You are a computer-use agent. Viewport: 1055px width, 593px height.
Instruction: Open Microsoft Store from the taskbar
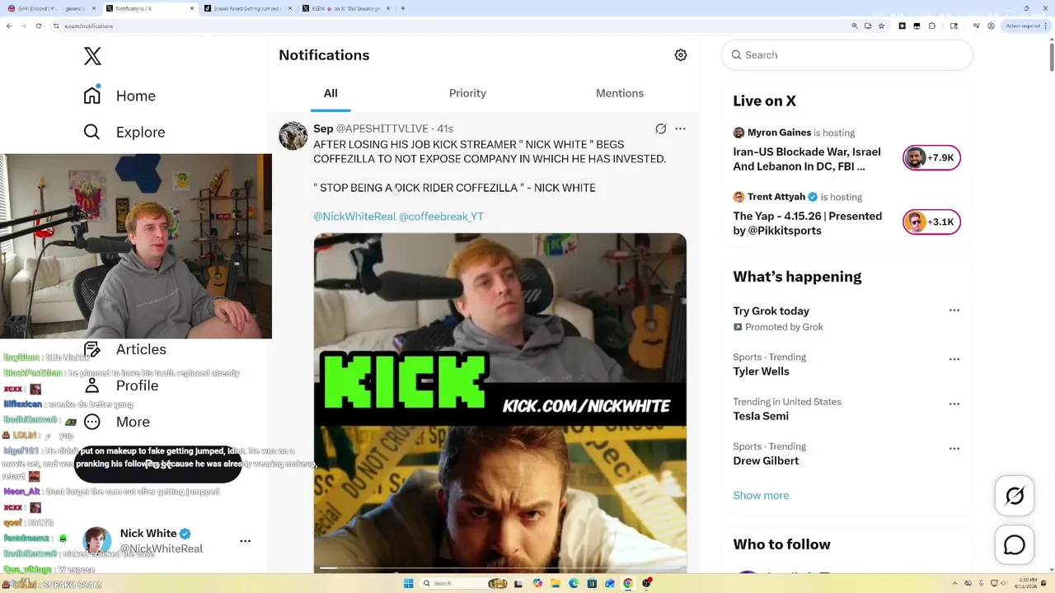pyautogui.click(x=592, y=584)
